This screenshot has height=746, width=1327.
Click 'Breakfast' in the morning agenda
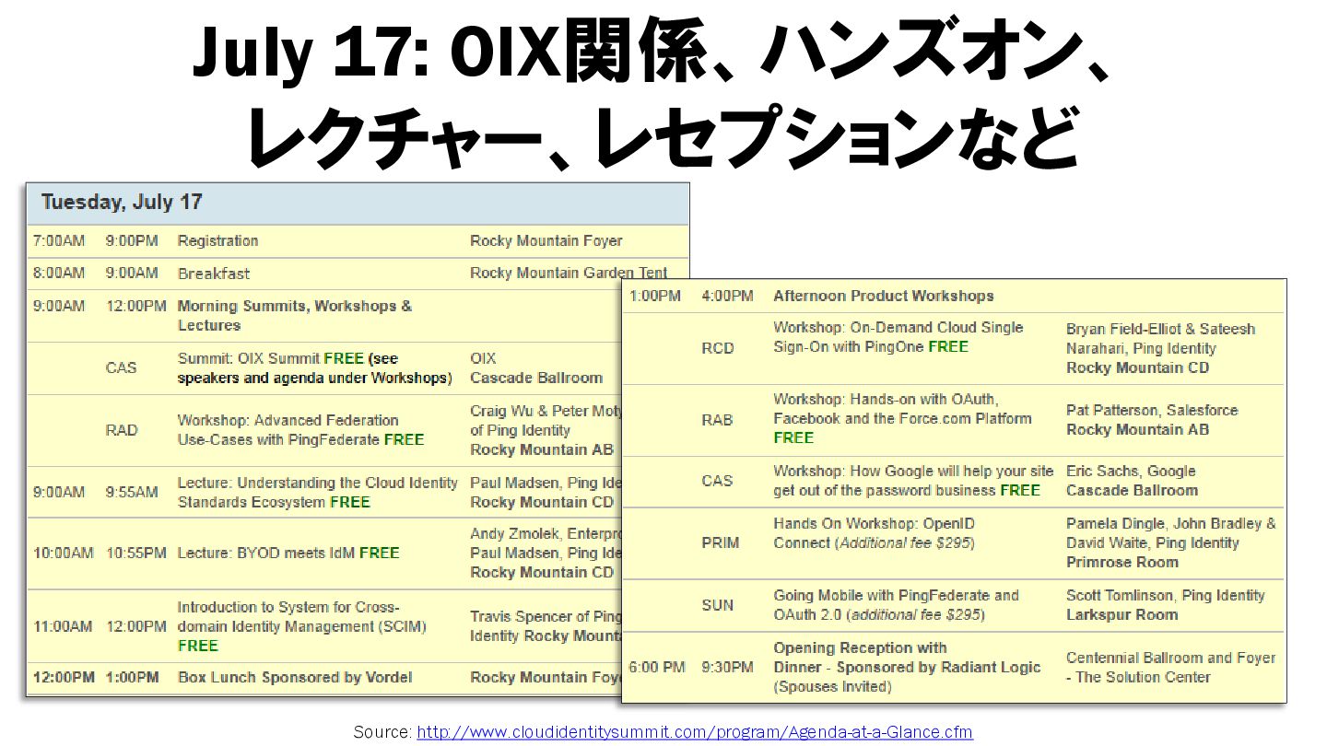pos(213,274)
